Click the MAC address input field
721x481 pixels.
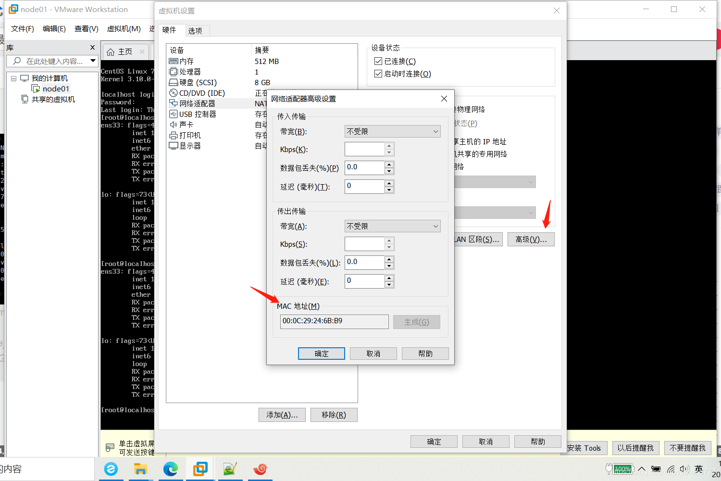tap(335, 322)
